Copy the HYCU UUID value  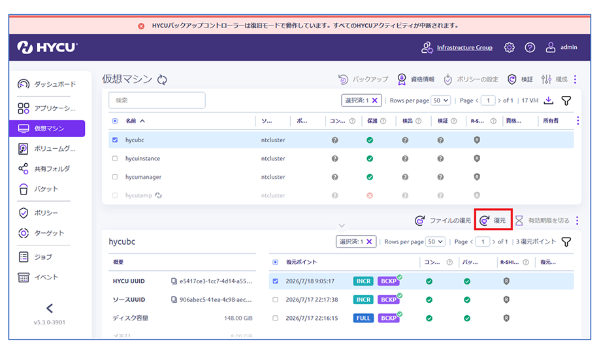[174, 281]
